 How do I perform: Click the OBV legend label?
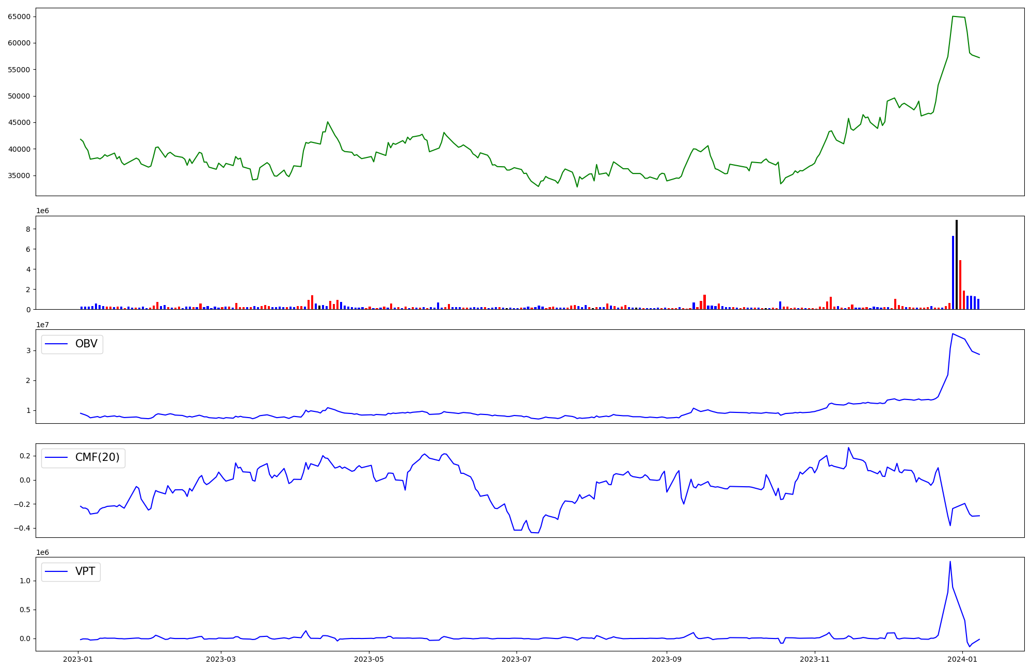click(x=86, y=344)
